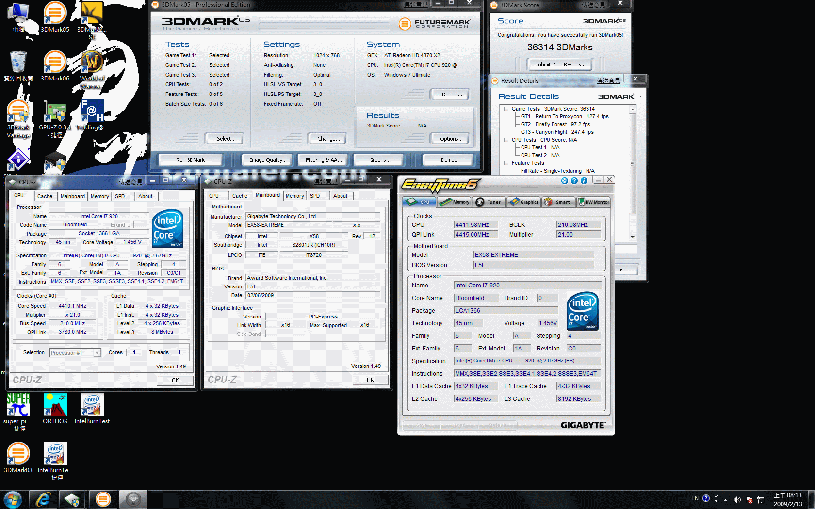
Task: Collapse CPU Tests tree node
Action: (x=506, y=140)
